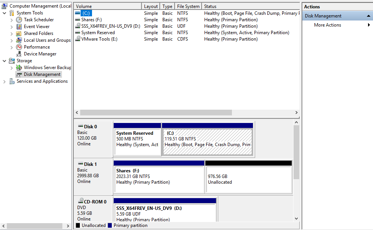Viewport: 373px width, 230px height.
Task: Sort by the Layout column header
Action: tap(151, 6)
